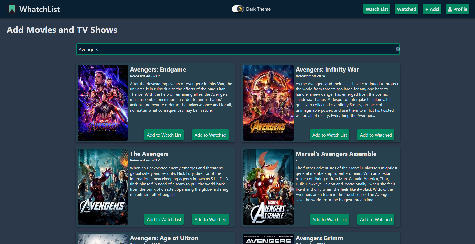Click the Avengers: Endgame title
This screenshot has width=475, height=244.
tap(158, 69)
